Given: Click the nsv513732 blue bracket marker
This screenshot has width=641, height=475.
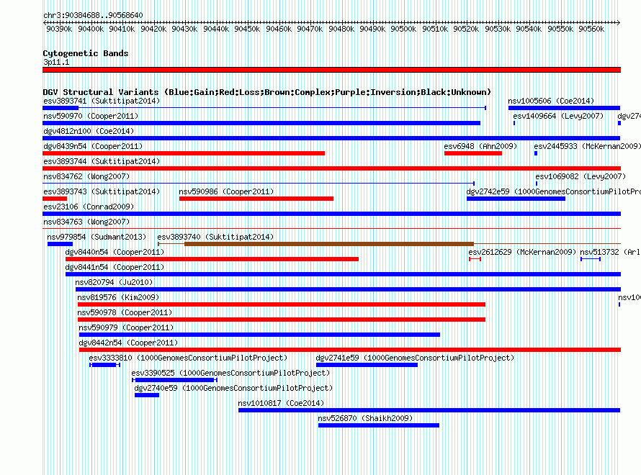Looking at the screenshot, I should pyautogui.click(x=591, y=259).
